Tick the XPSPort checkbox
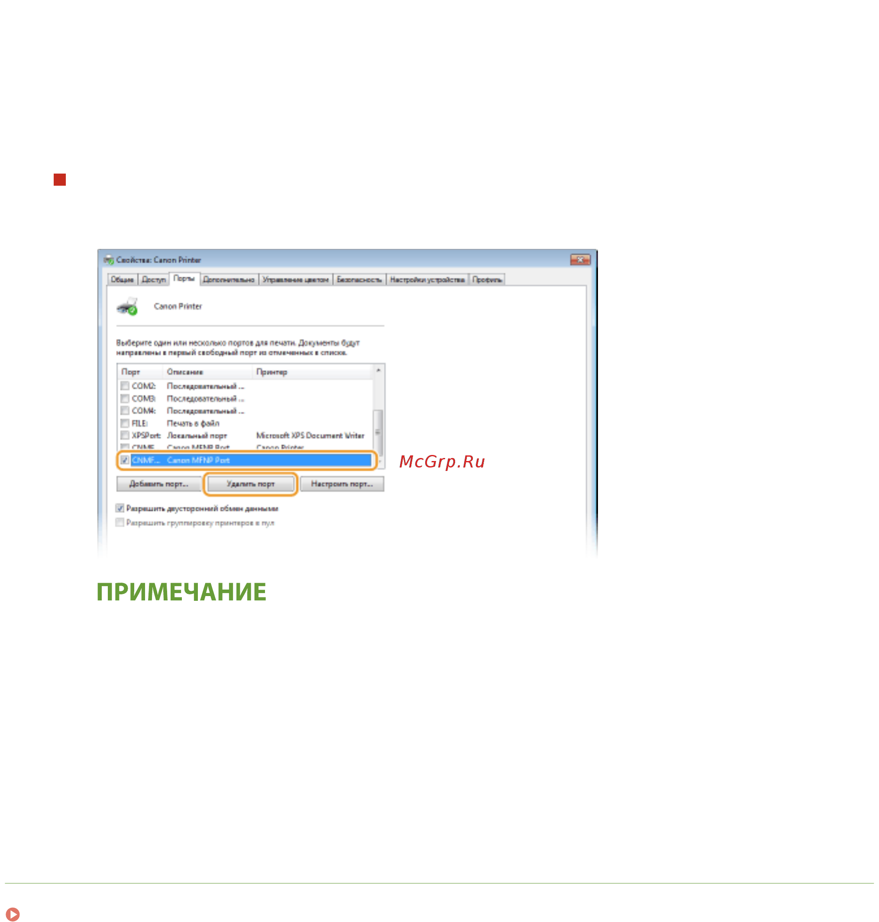 click(125, 436)
